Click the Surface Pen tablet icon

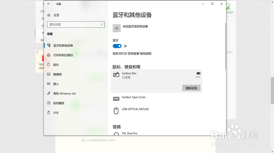tap(116, 74)
